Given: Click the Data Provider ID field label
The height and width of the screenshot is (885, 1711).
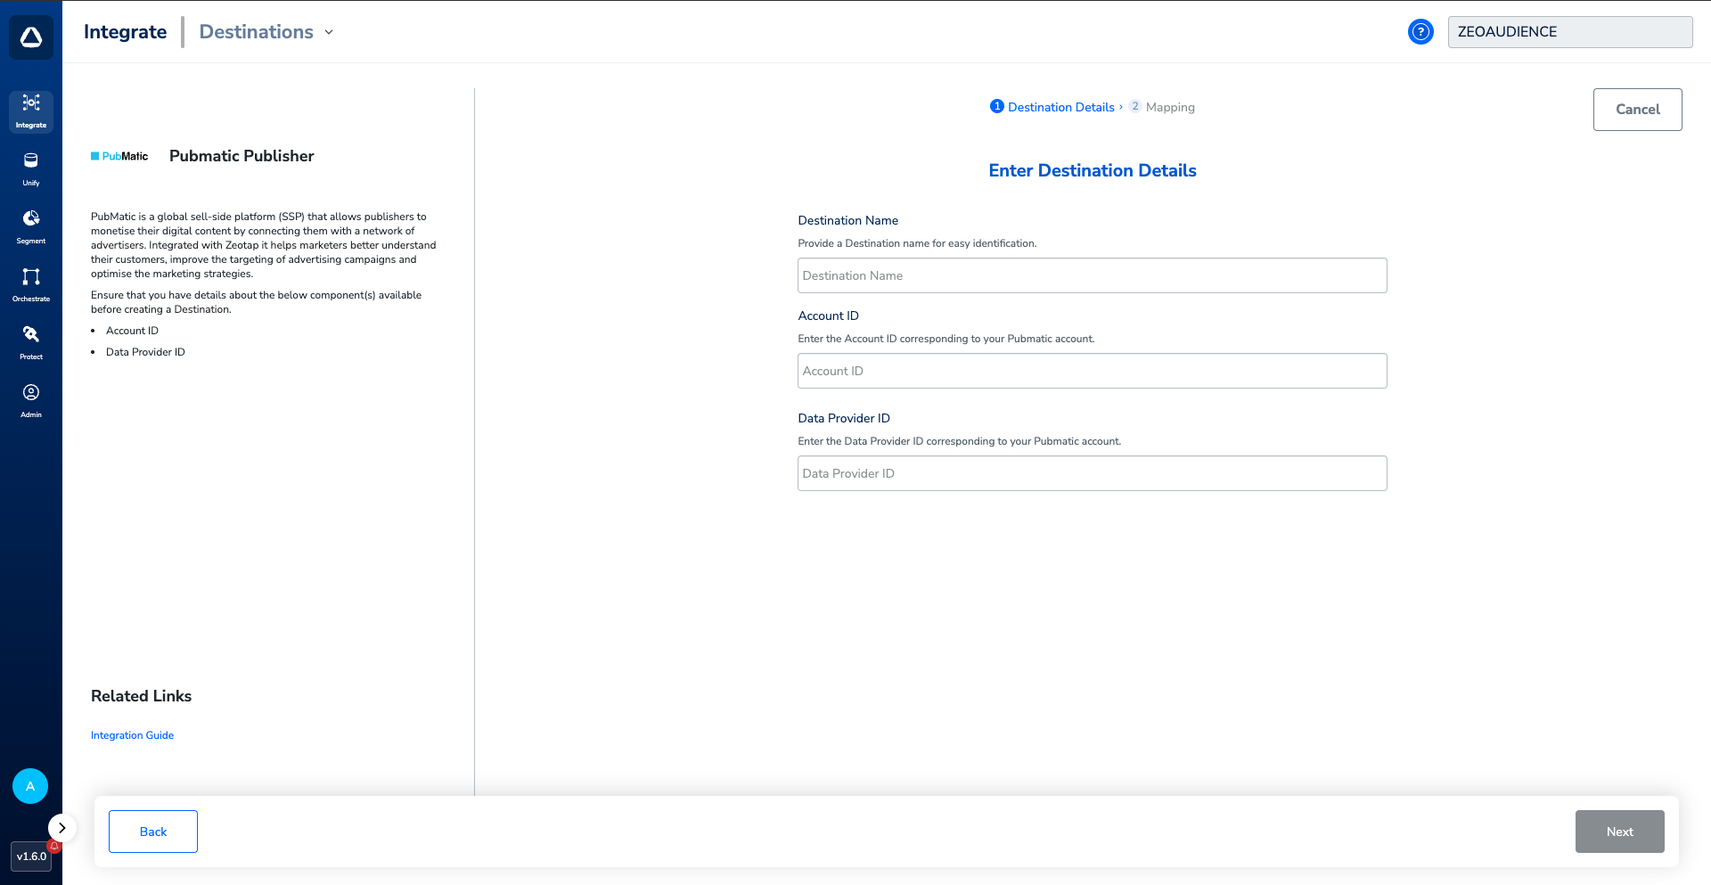Looking at the screenshot, I should [844, 418].
